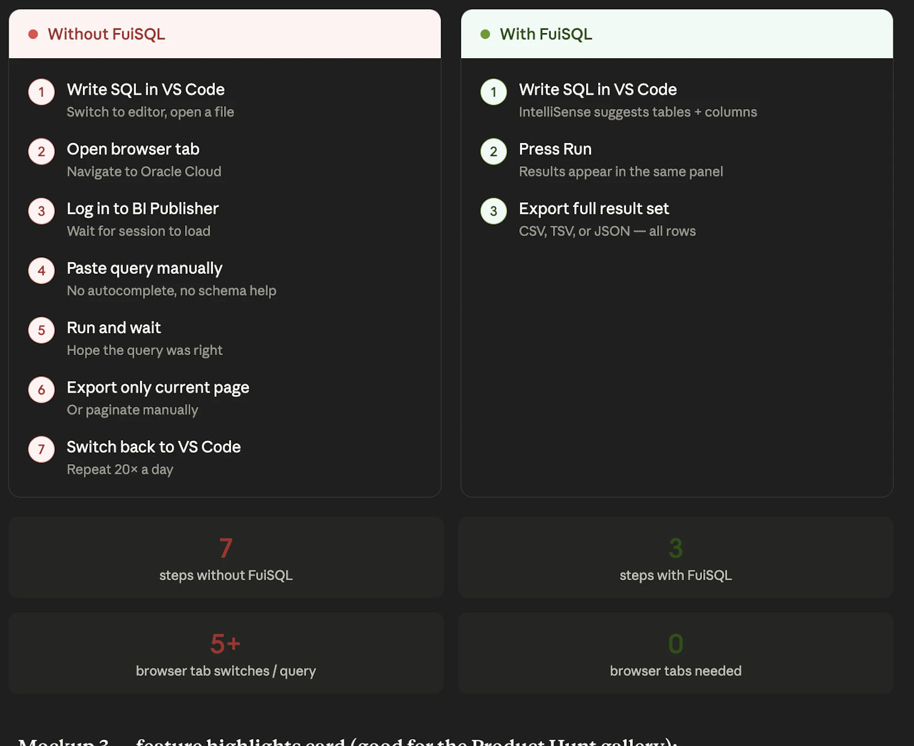The image size is (914, 746).
Task: Click 'CSV, TSV, or JSON — all rows' text
Action: pos(607,231)
